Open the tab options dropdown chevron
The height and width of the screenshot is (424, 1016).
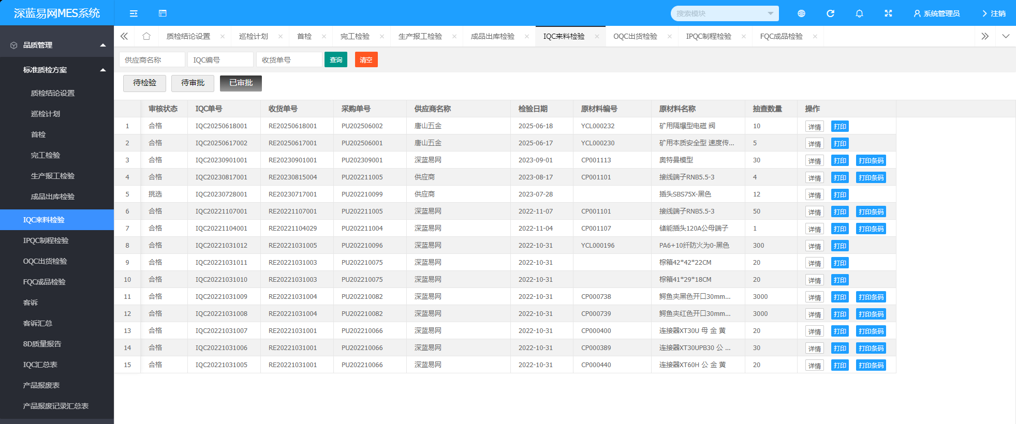coord(1006,36)
